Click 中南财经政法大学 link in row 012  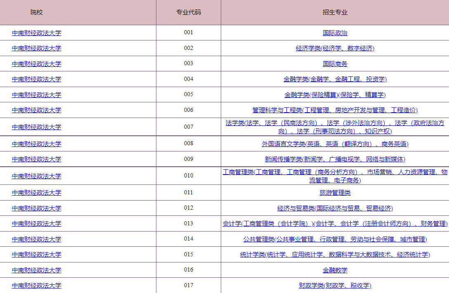pyautogui.click(x=36, y=208)
